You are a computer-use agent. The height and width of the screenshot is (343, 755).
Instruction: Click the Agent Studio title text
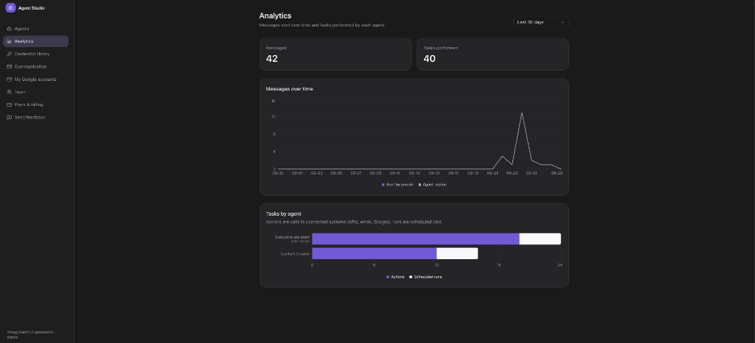click(x=31, y=8)
